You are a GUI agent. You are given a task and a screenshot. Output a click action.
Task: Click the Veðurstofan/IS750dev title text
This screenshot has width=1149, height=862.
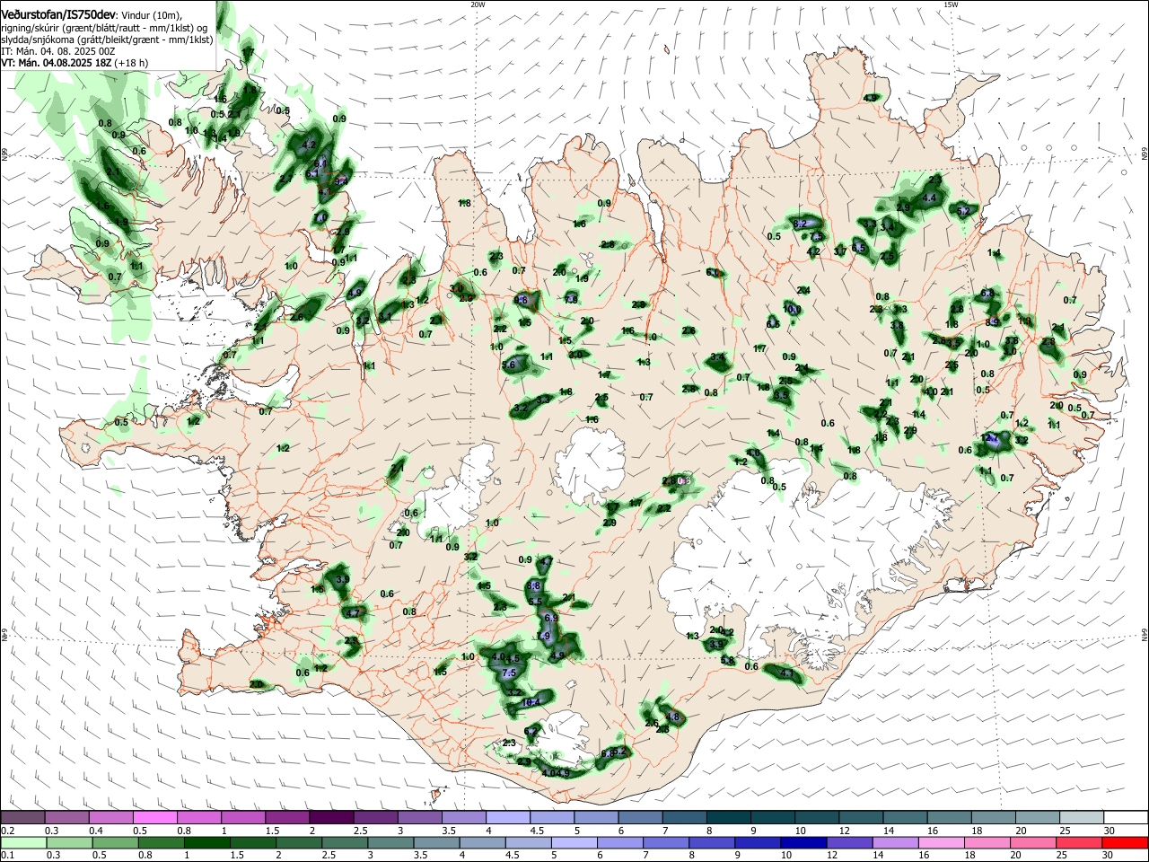pyautogui.click(x=57, y=14)
